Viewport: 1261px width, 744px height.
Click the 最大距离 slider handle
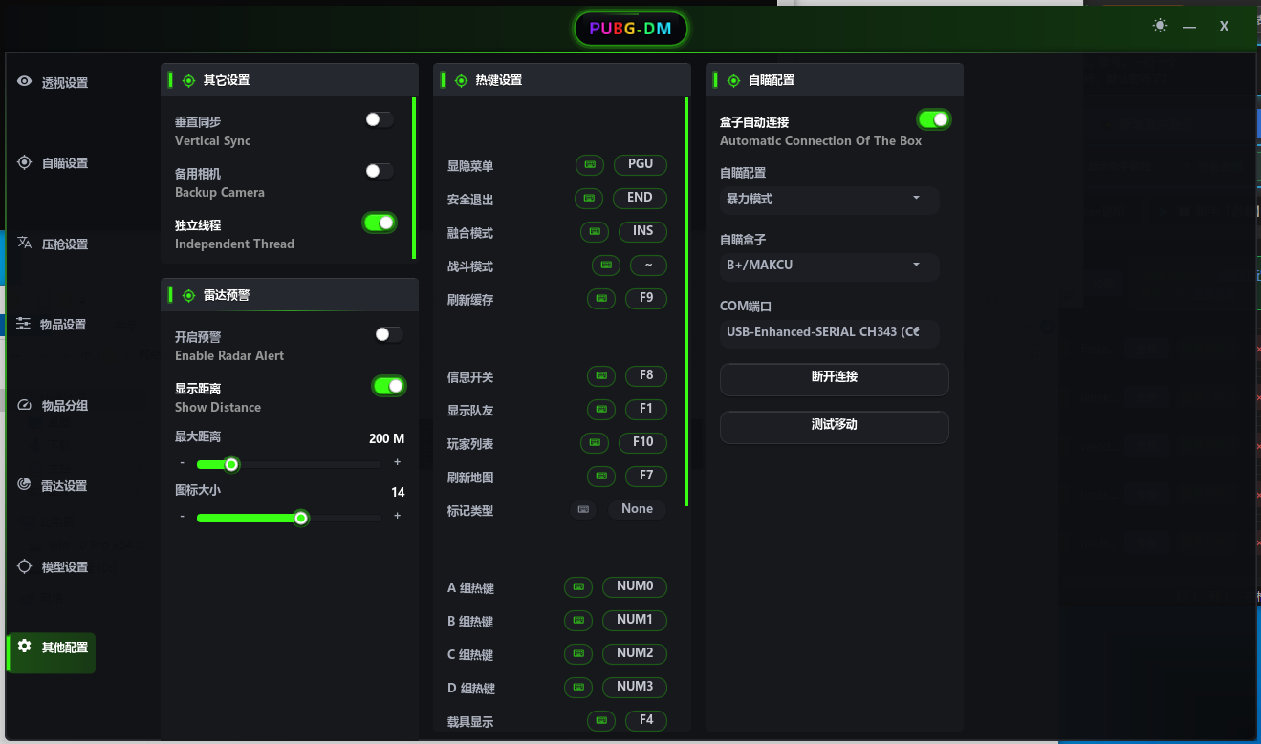(231, 465)
